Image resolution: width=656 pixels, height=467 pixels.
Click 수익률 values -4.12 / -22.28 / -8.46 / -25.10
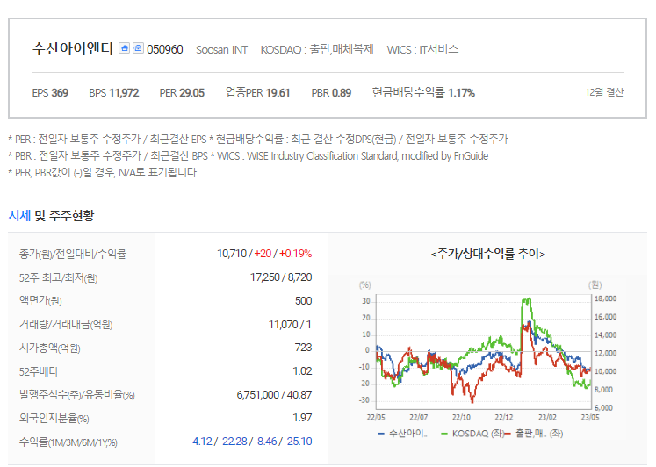tap(251, 442)
